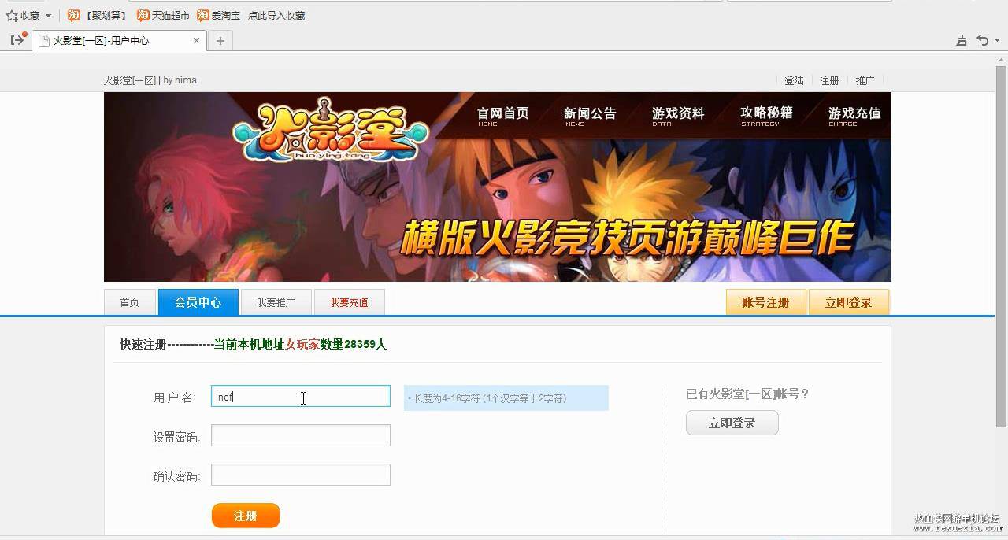Screen dimensions: 1008x540
Task: Open the 聚划算 bookmark
Action: (x=98, y=16)
